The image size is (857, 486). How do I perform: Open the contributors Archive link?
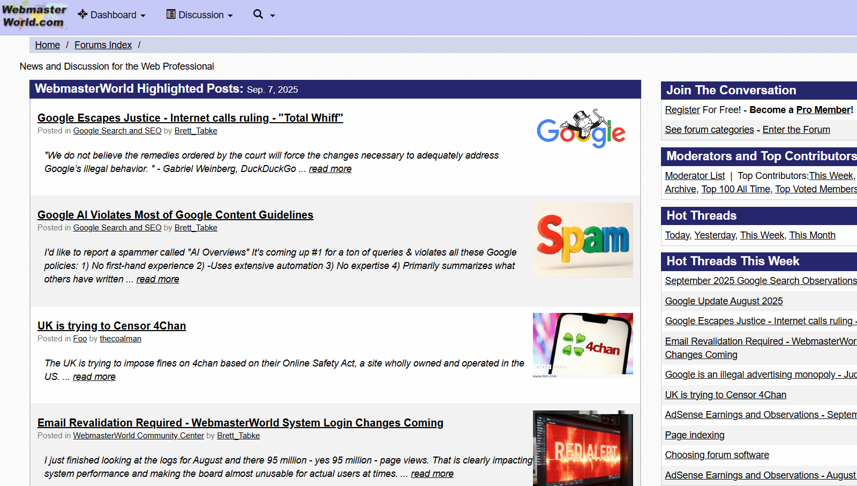680,189
